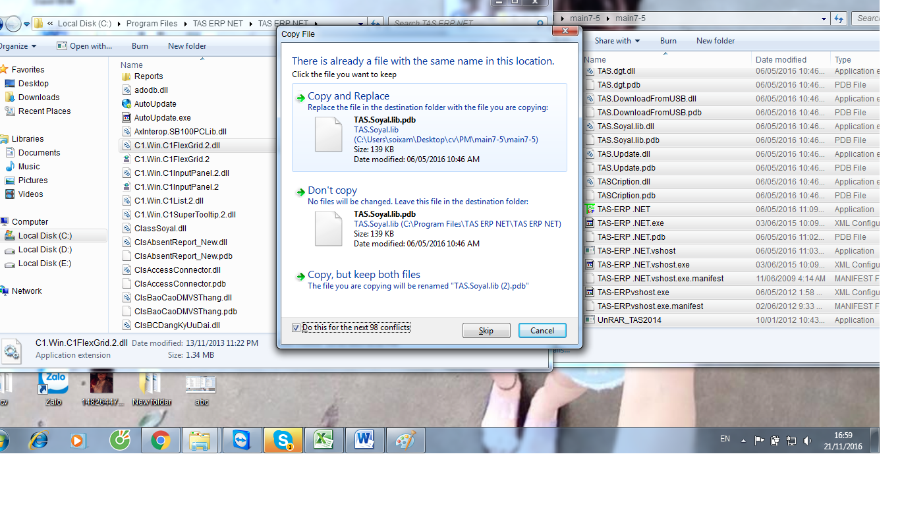Open the Organize dropdown menu
Viewport: 900px width, 506px height.
pyautogui.click(x=18, y=46)
